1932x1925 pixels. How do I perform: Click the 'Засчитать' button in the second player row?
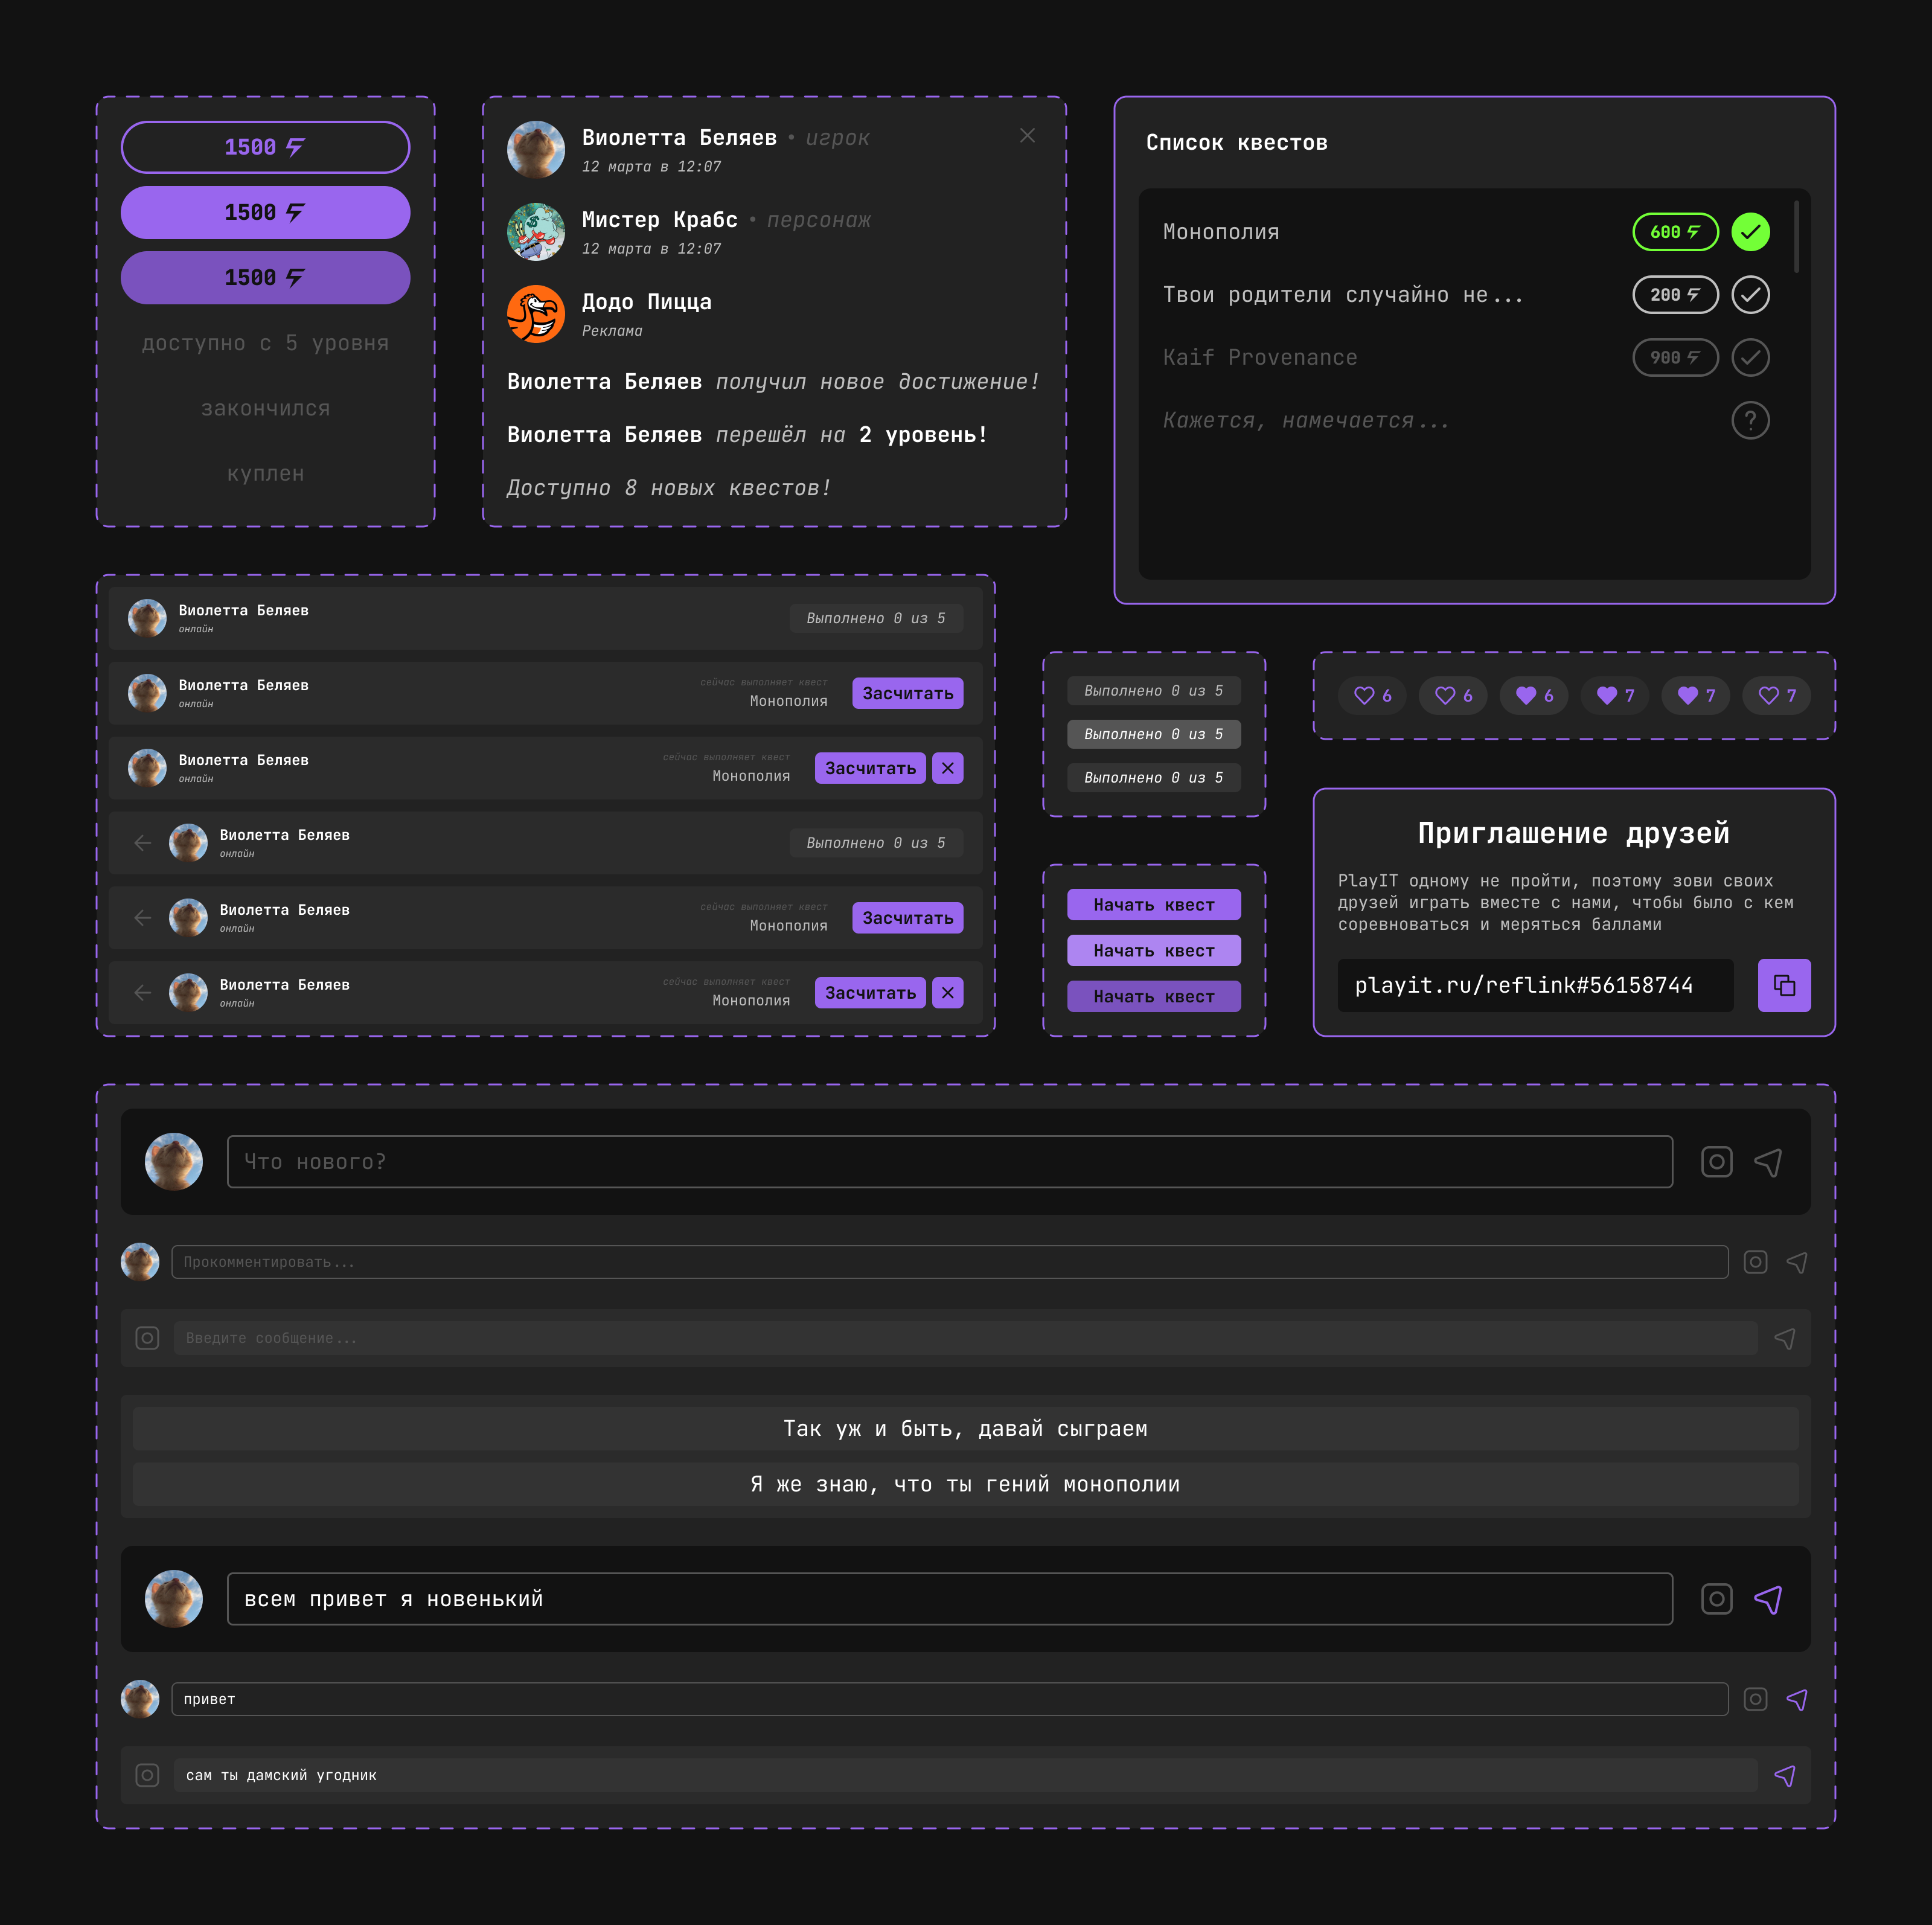pyautogui.click(x=907, y=693)
